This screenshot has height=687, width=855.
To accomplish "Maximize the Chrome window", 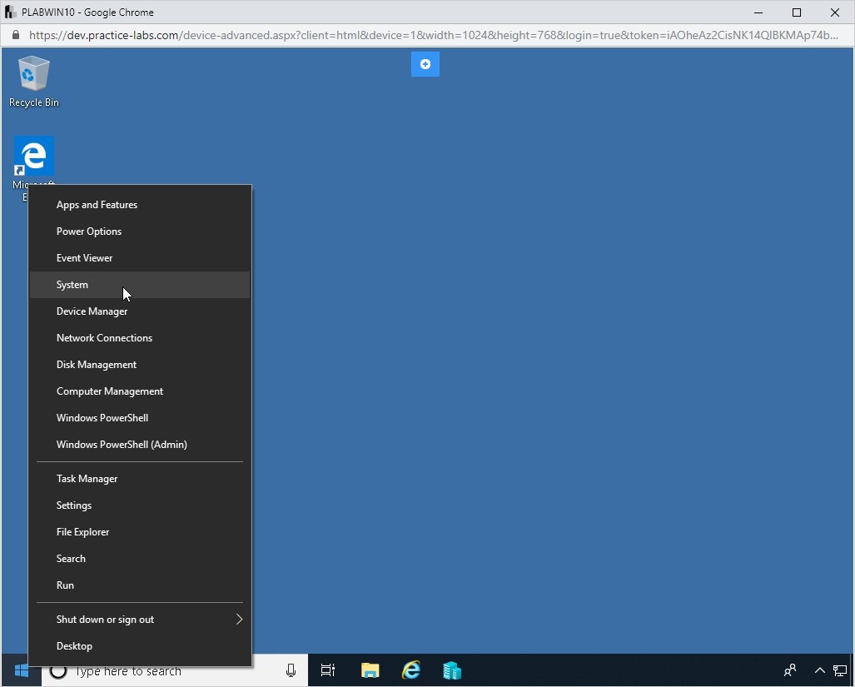I will [797, 12].
